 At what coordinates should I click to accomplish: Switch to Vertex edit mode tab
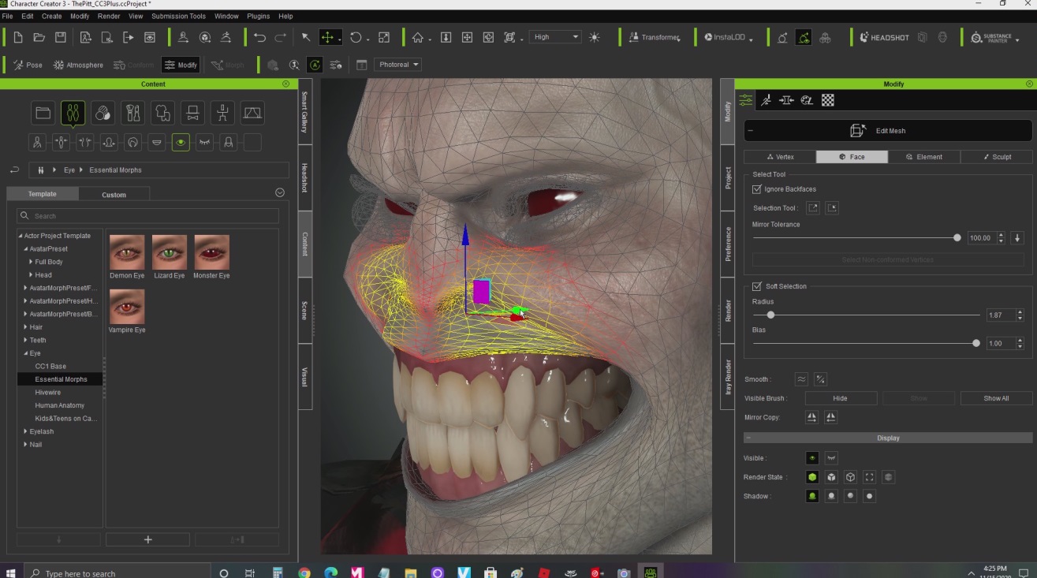780,157
